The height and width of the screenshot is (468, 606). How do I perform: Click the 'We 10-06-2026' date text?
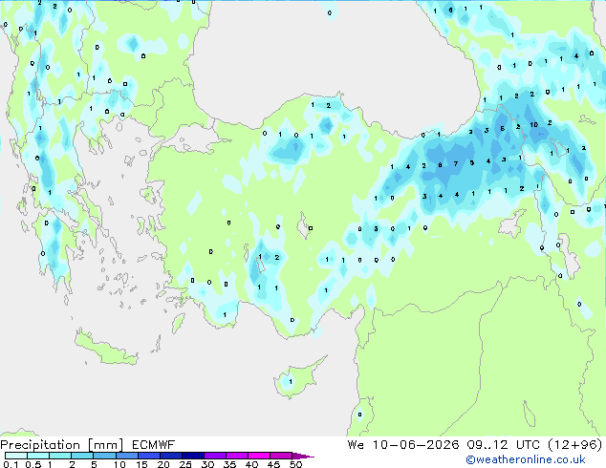[403, 445]
